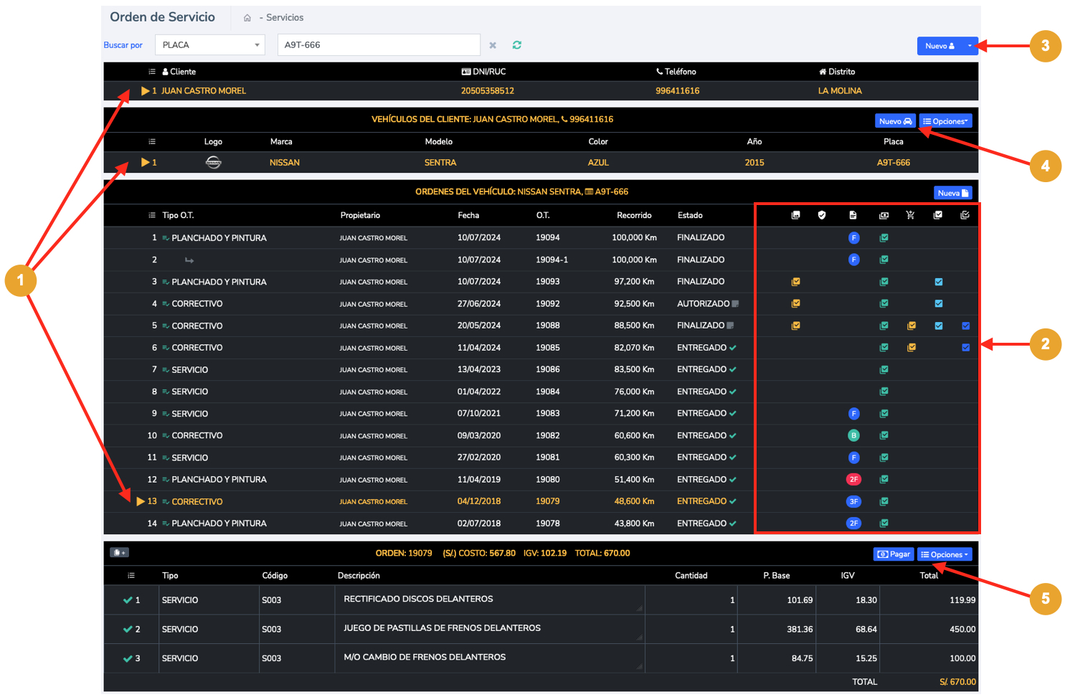Toggle the light-blue checkbox on order 19092
The height and width of the screenshot is (697, 1065).
pos(938,304)
